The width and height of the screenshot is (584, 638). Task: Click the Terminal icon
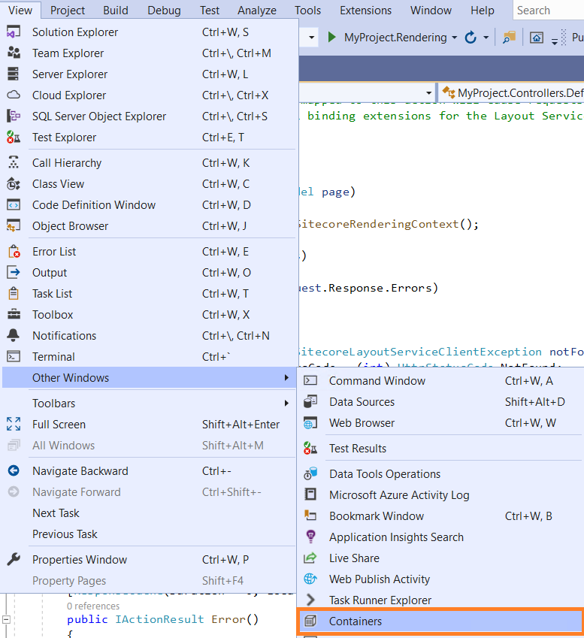tap(14, 357)
